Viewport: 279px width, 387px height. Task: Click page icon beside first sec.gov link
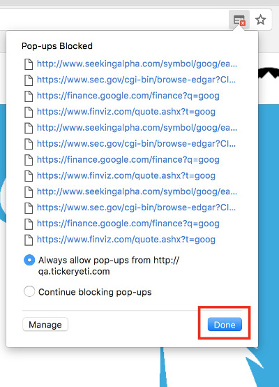[29, 80]
